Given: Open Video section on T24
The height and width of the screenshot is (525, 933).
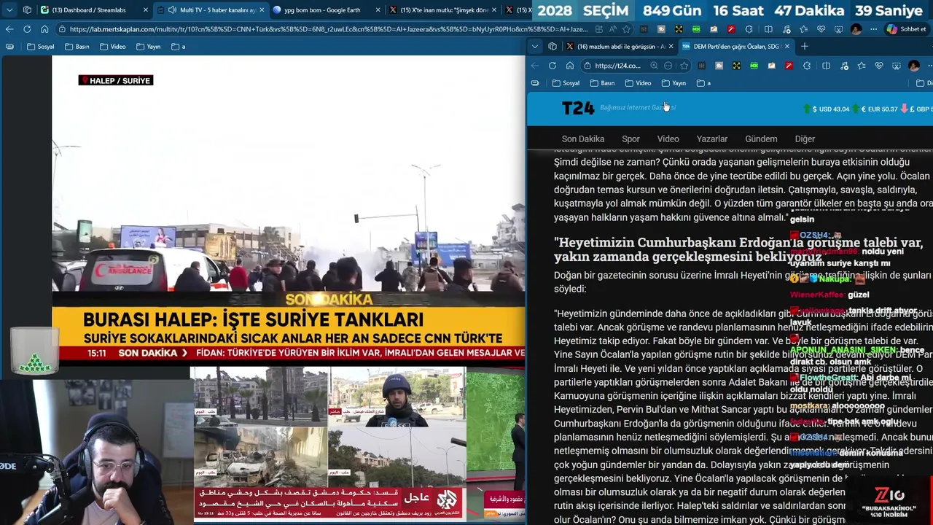Looking at the screenshot, I should [x=668, y=139].
